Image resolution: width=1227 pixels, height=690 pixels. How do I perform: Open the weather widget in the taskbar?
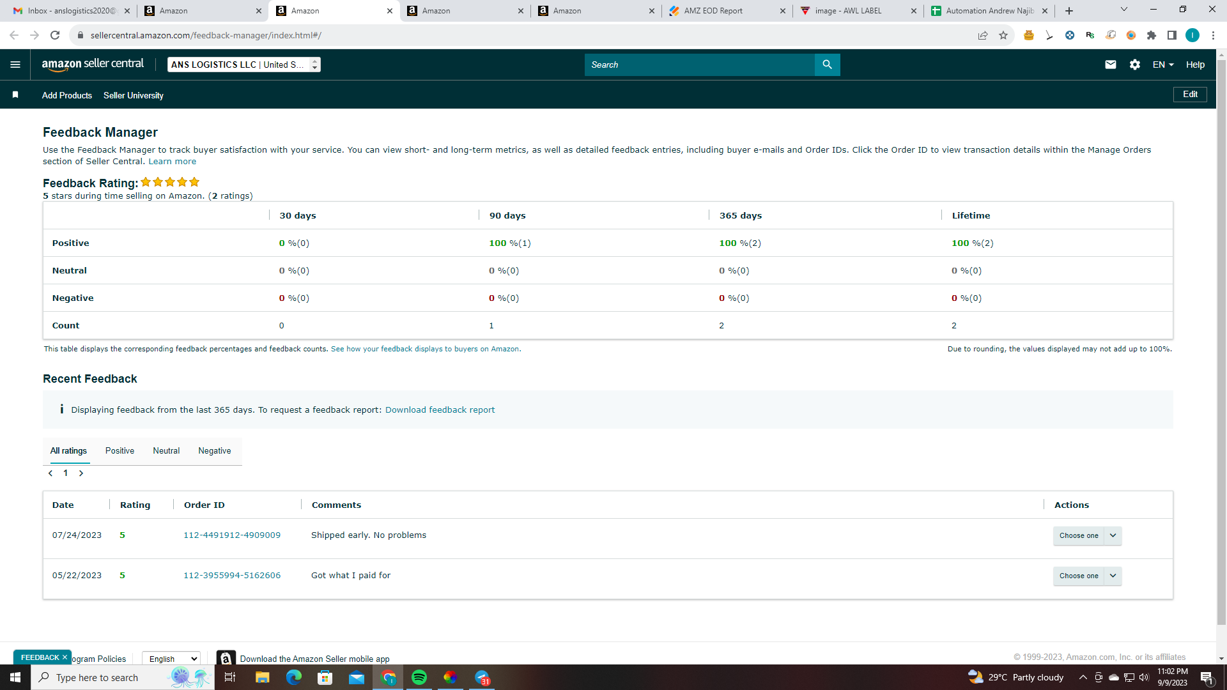(x=1015, y=677)
